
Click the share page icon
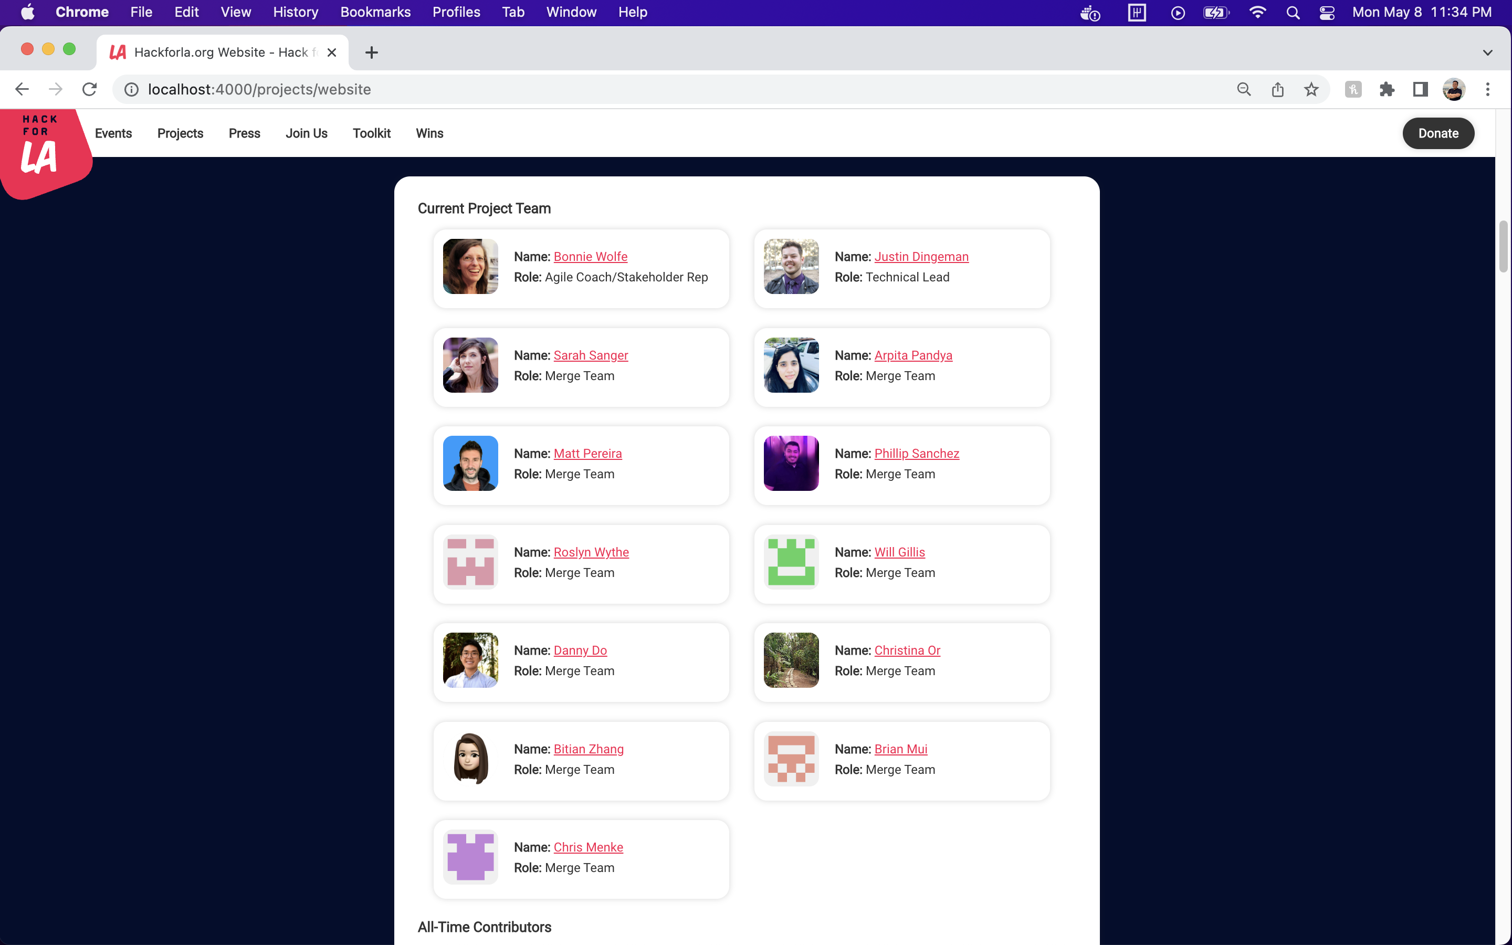pos(1277,89)
